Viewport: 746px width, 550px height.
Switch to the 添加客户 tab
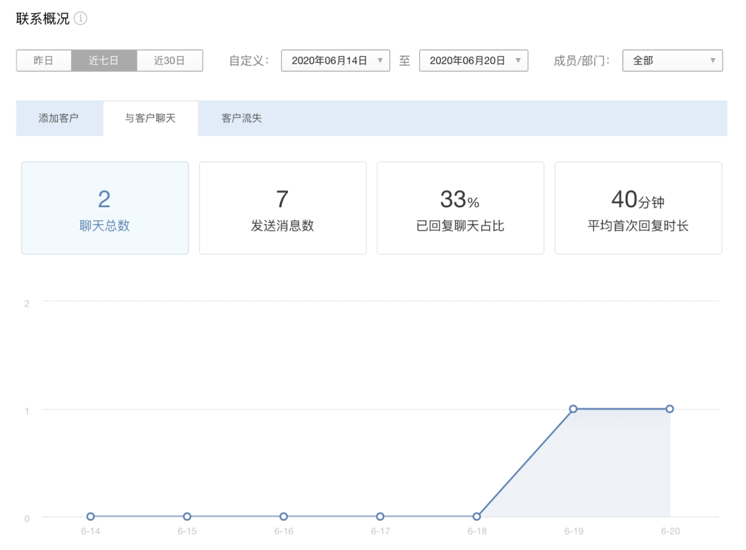pos(59,118)
